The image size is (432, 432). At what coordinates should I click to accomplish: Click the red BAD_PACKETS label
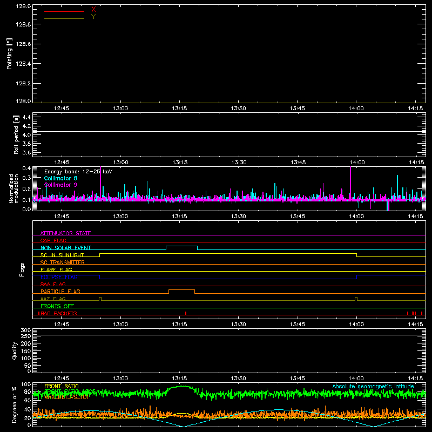[58, 313]
